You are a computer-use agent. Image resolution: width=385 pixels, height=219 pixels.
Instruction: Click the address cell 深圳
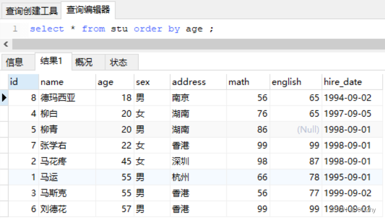[198, 161]
